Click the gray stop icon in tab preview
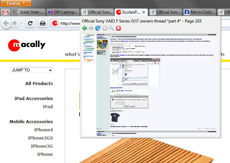The height and width of the screenshot is (163, 230). [105, 28]
